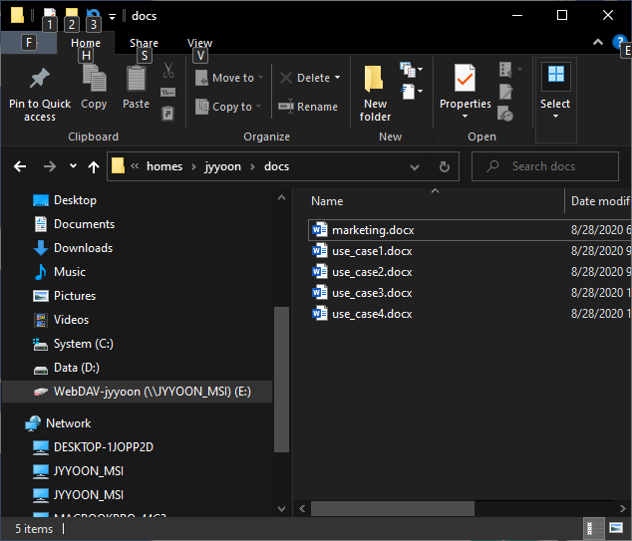Click the Rename button in Organize
Image resolution: width=632 pixels, height=541 pixels.
pos(308,107)
